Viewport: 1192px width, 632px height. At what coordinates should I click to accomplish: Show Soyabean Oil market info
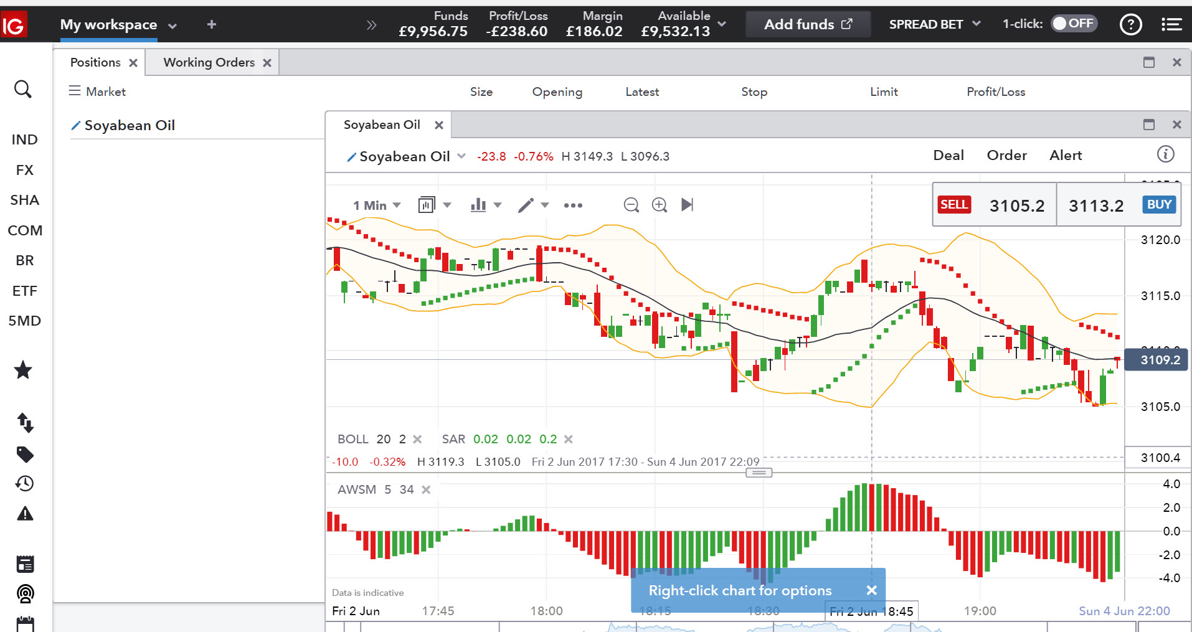tap(1165, 154)
